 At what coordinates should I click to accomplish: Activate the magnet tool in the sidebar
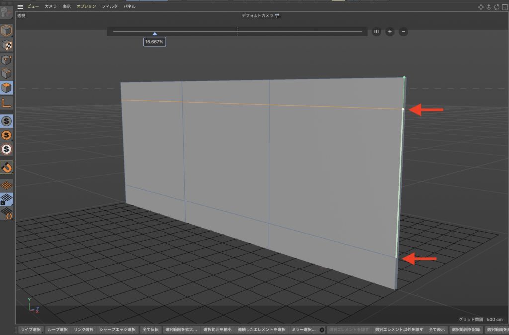click(7, 168)
